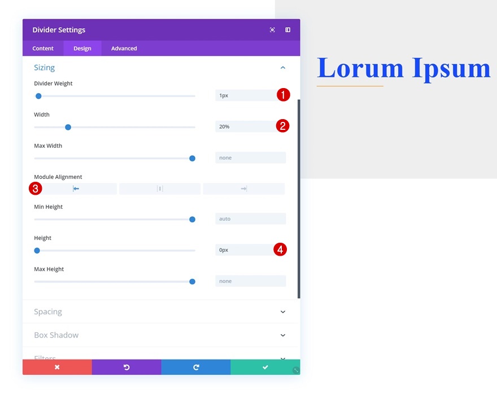497x394 pixels.
Task: Click the Divider Settings title bar text
Action: click(x=59, y=30)
